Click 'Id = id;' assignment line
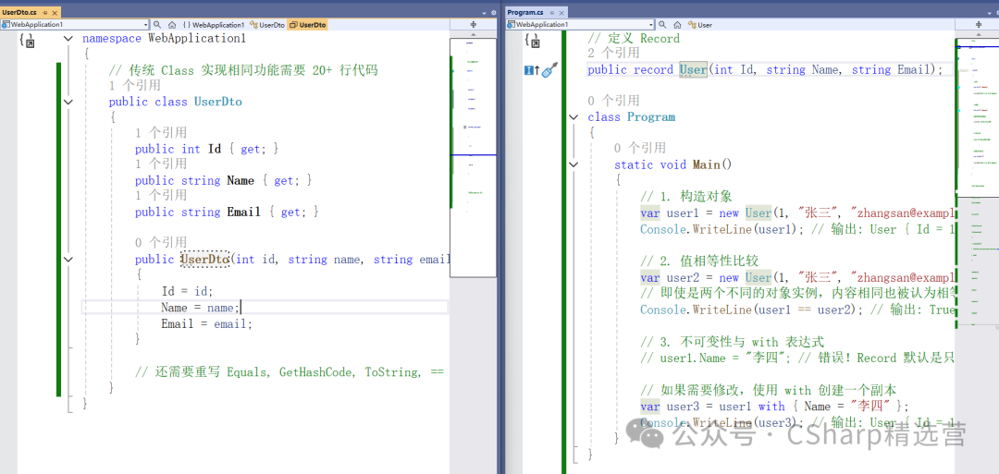 [187, 291]
